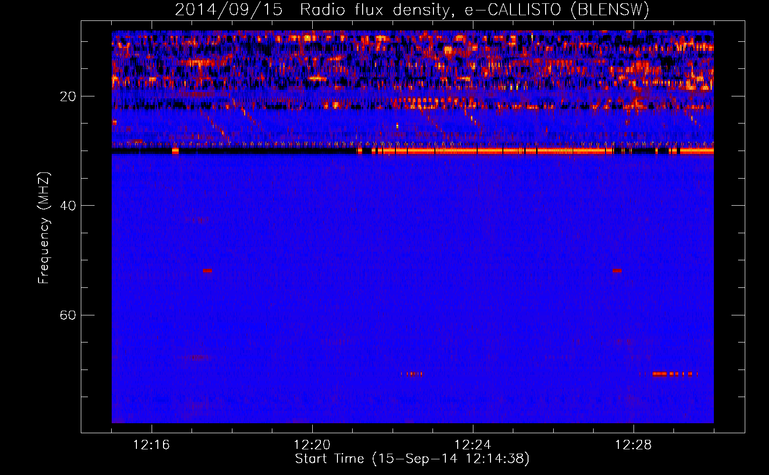Click the red burst at 52 MHz near 12:17
This screenshot has width=769, height=475.
point(207,270)
